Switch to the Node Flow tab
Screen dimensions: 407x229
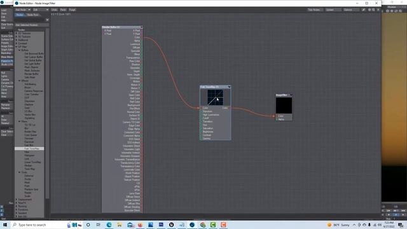point(32,15)
